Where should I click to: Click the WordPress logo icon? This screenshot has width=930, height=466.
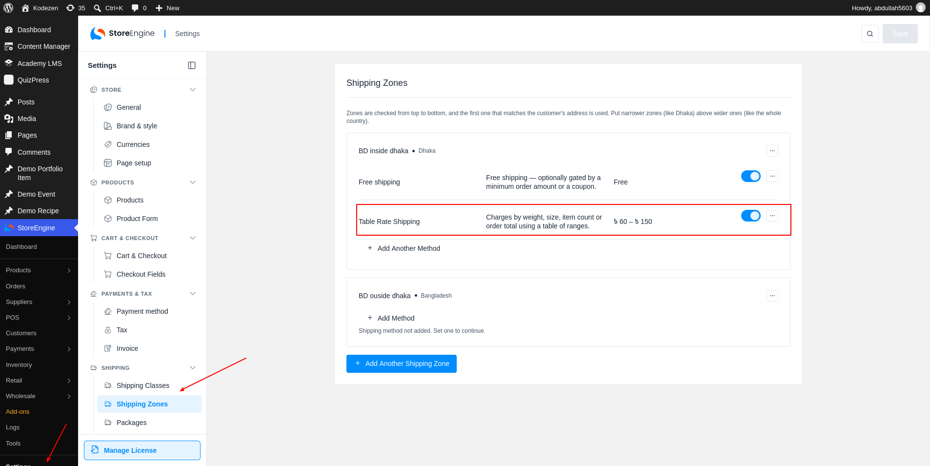(x=8, y=8)
